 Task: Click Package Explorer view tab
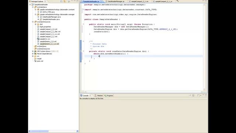tap(38, 1)
